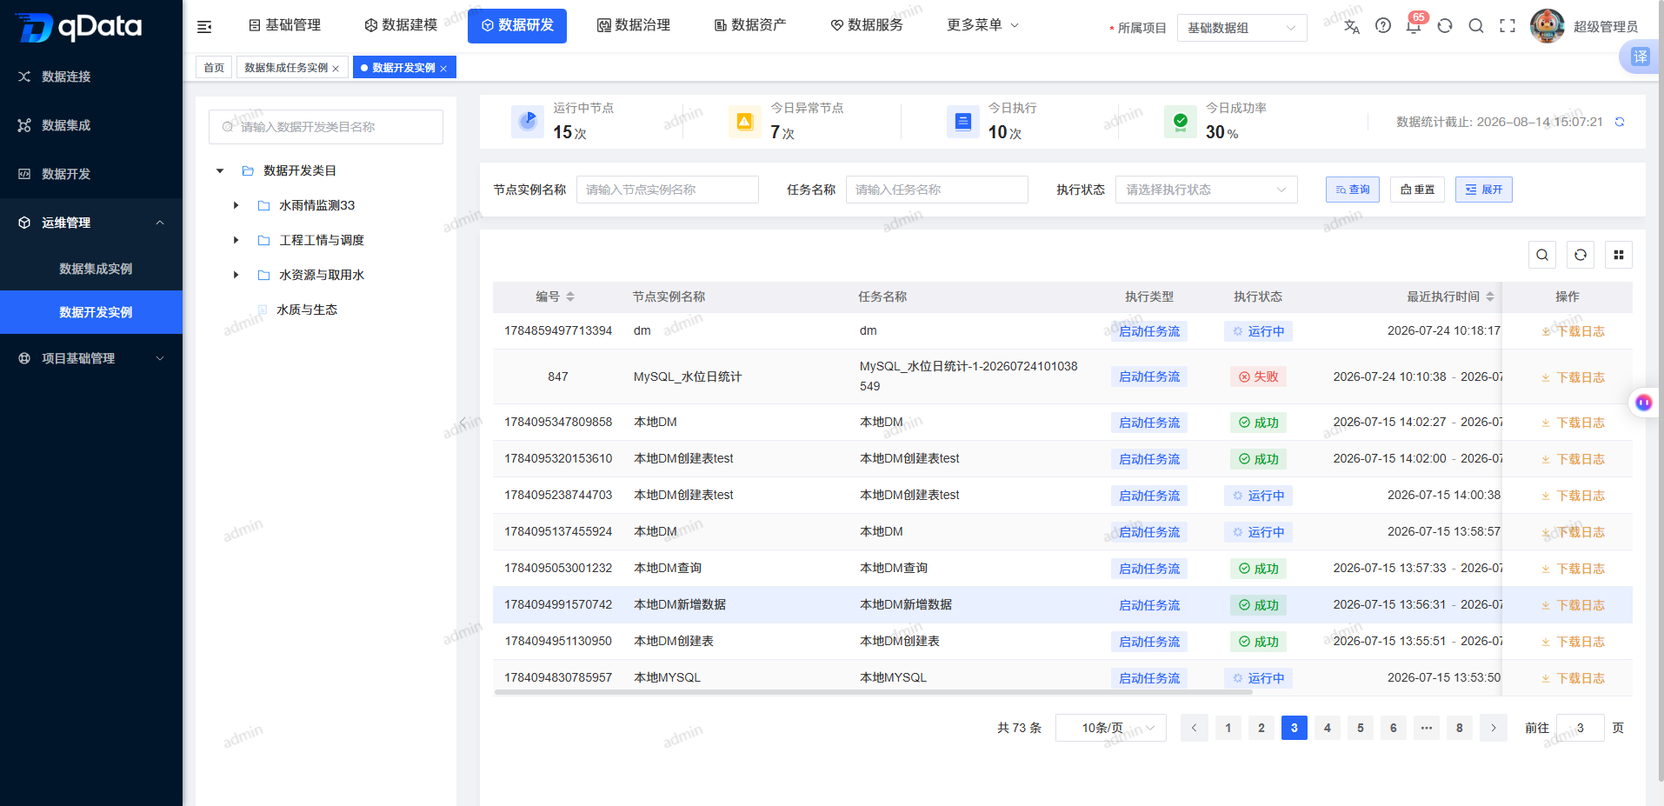1664x806 pixels.
Task: Open the header search magnifier icon
Action: pos(1476,26)
